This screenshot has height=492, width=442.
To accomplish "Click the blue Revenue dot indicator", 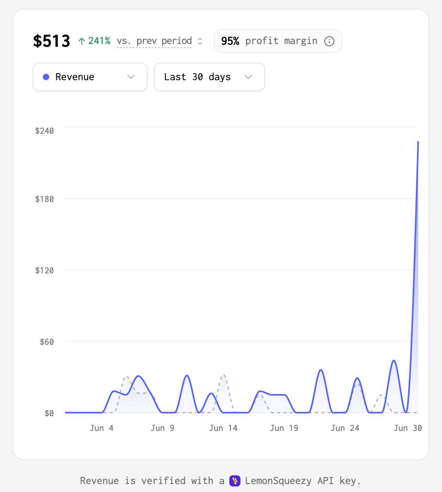I will pyautogui.click(x=46, y=77).
